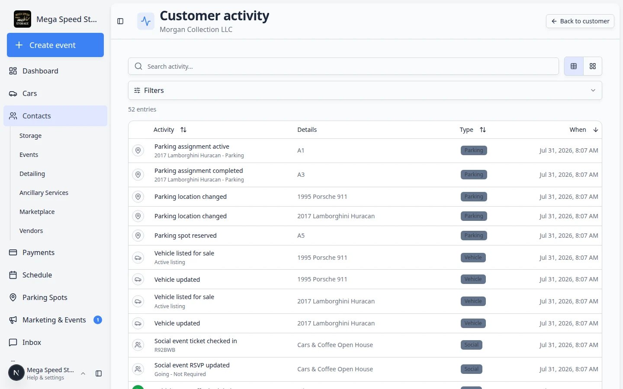623x389 pixels.
Task: Open Vendors submenu item
Action: 31,231
